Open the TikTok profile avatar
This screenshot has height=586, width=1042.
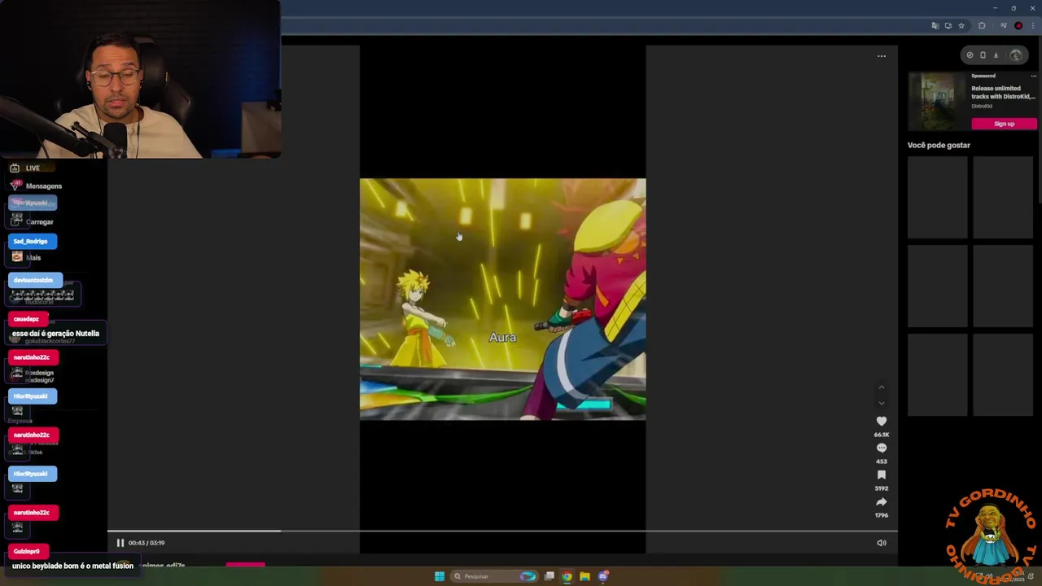[x=1016, y=55]
